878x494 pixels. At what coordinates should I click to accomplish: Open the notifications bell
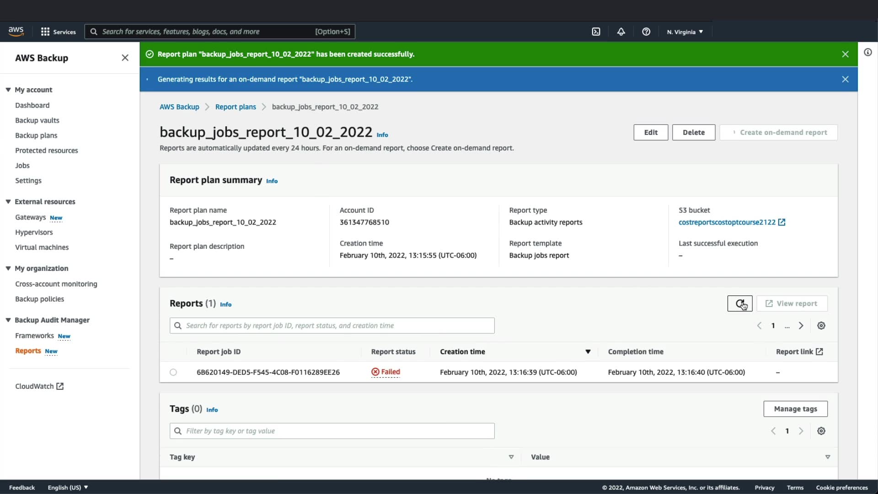pyautogui.click(x=621, y=32)
